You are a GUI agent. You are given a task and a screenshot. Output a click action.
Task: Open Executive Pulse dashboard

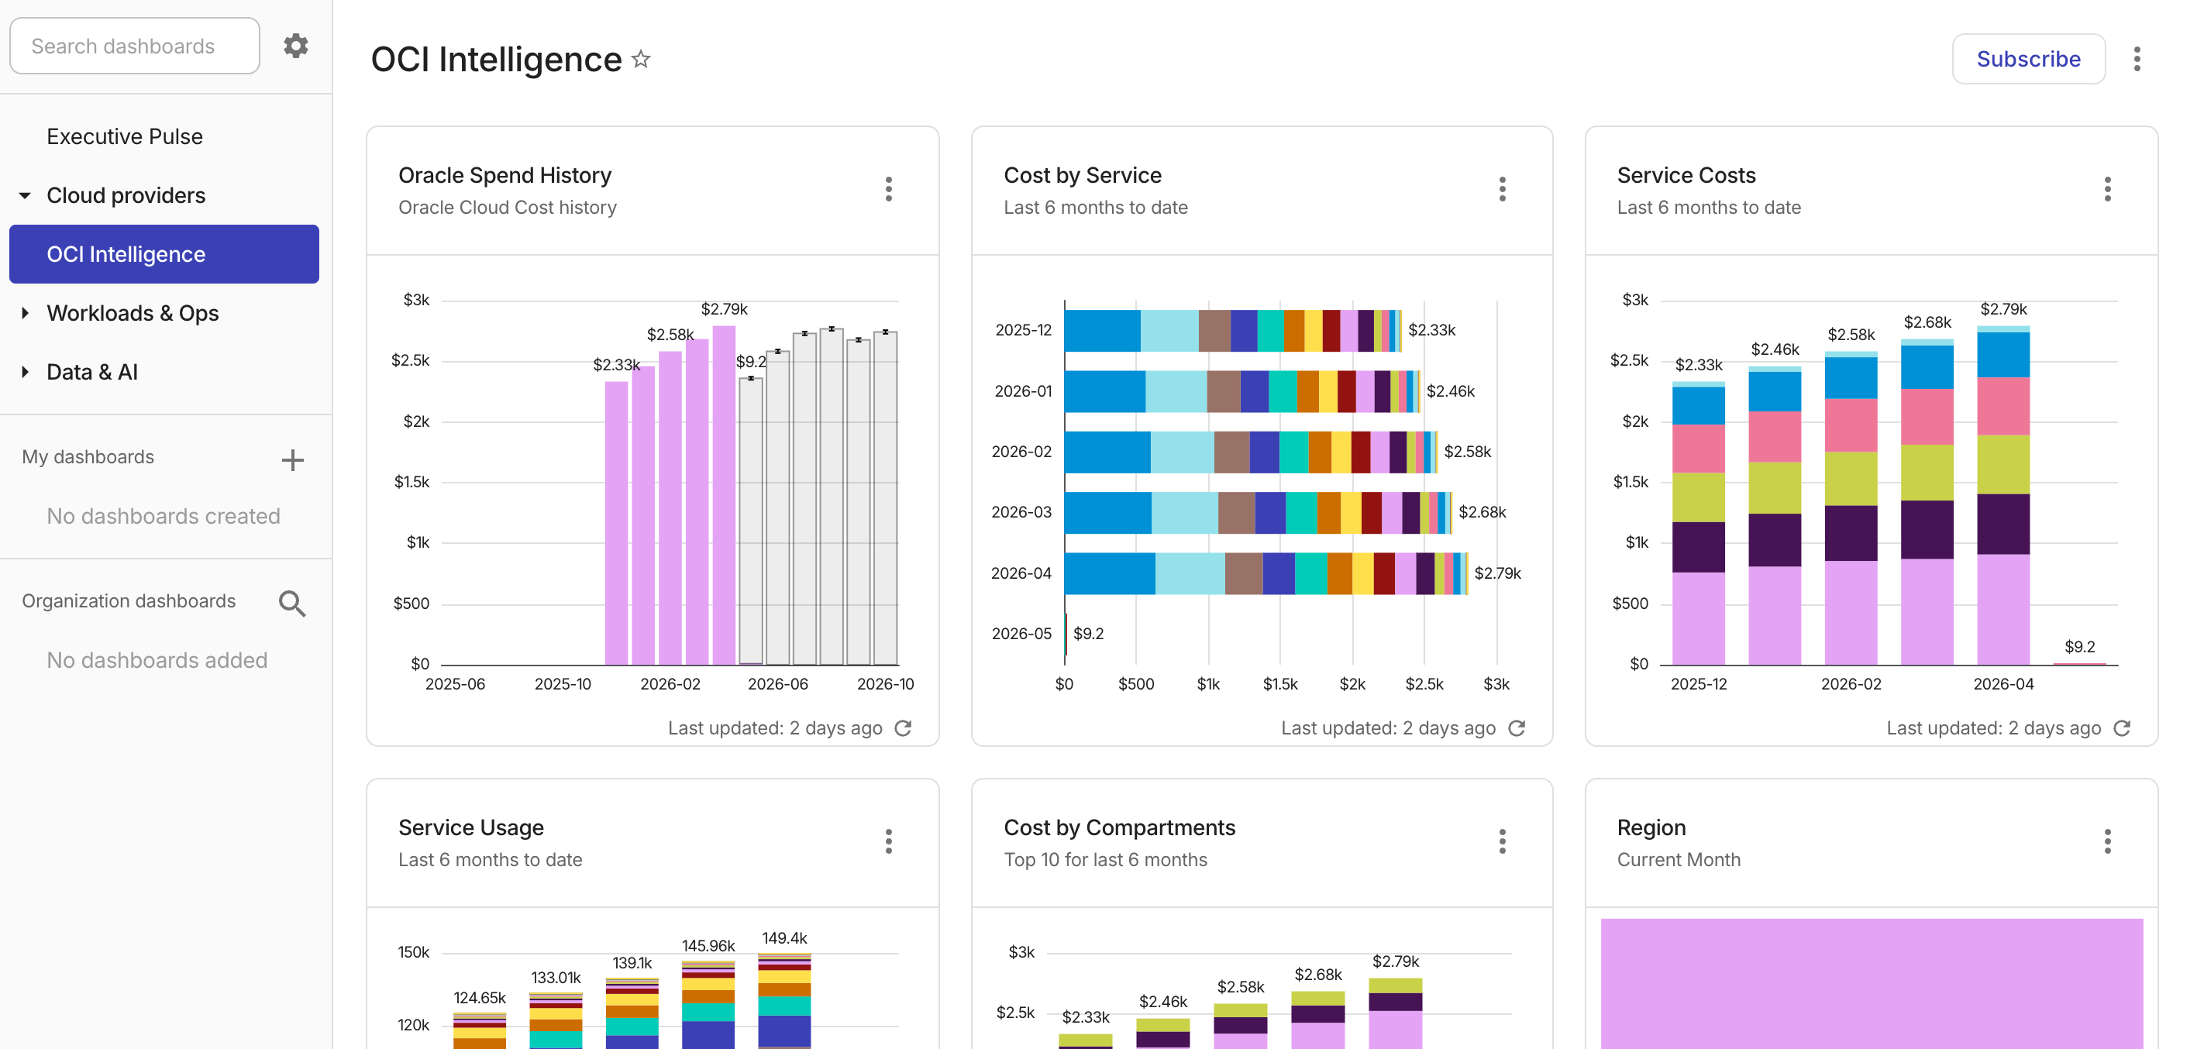point(125,137)
